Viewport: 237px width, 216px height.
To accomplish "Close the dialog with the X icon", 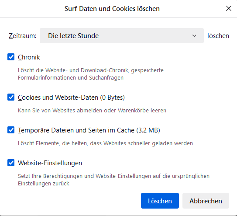I will tap(229, 8).
